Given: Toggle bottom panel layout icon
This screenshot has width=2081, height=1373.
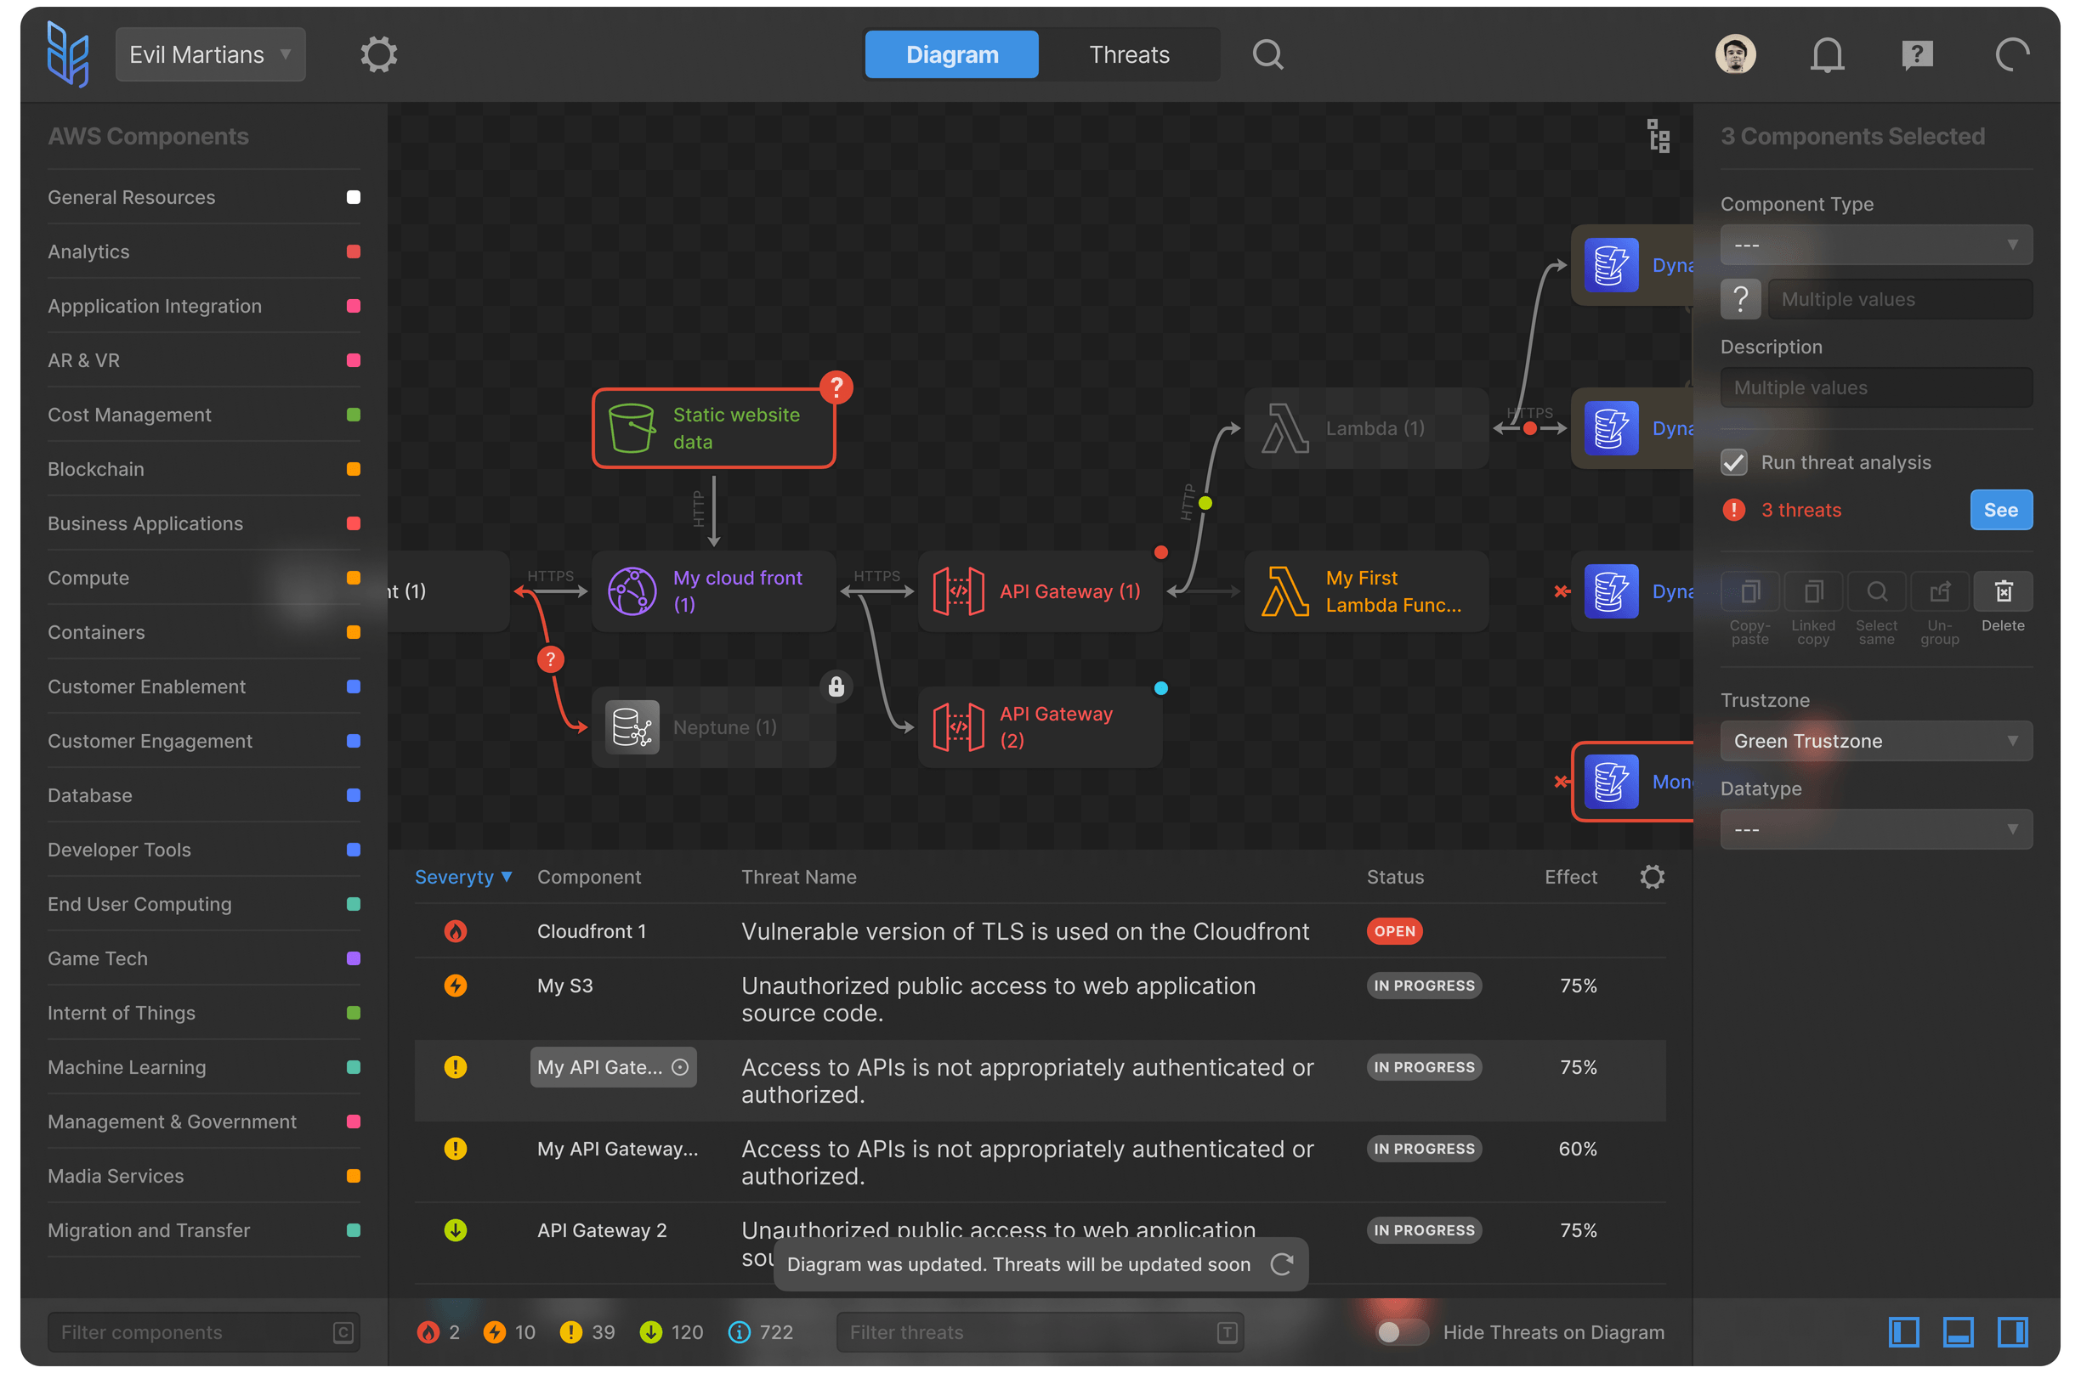Looking at the screenshot, I should click(1958, 1332).
